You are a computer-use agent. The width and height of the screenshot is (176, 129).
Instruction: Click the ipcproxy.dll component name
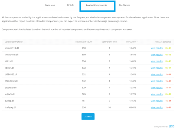pyautogui.click(x=11, y=88)
